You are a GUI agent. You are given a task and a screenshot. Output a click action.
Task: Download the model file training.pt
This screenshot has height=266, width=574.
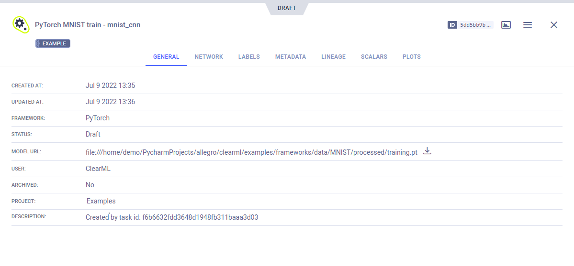428,151
